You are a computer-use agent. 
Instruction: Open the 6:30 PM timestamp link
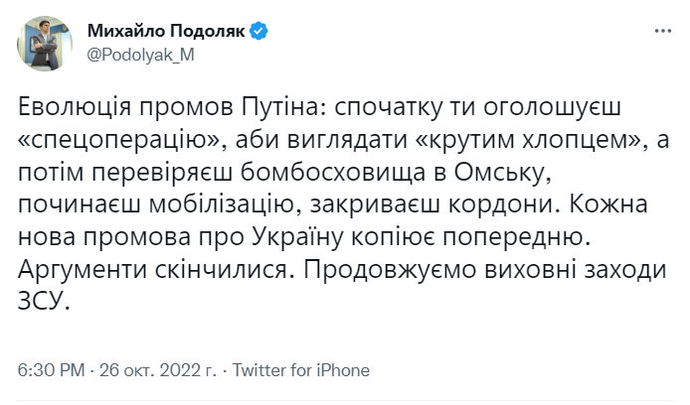pyautogui.click(x=51, y=370)
